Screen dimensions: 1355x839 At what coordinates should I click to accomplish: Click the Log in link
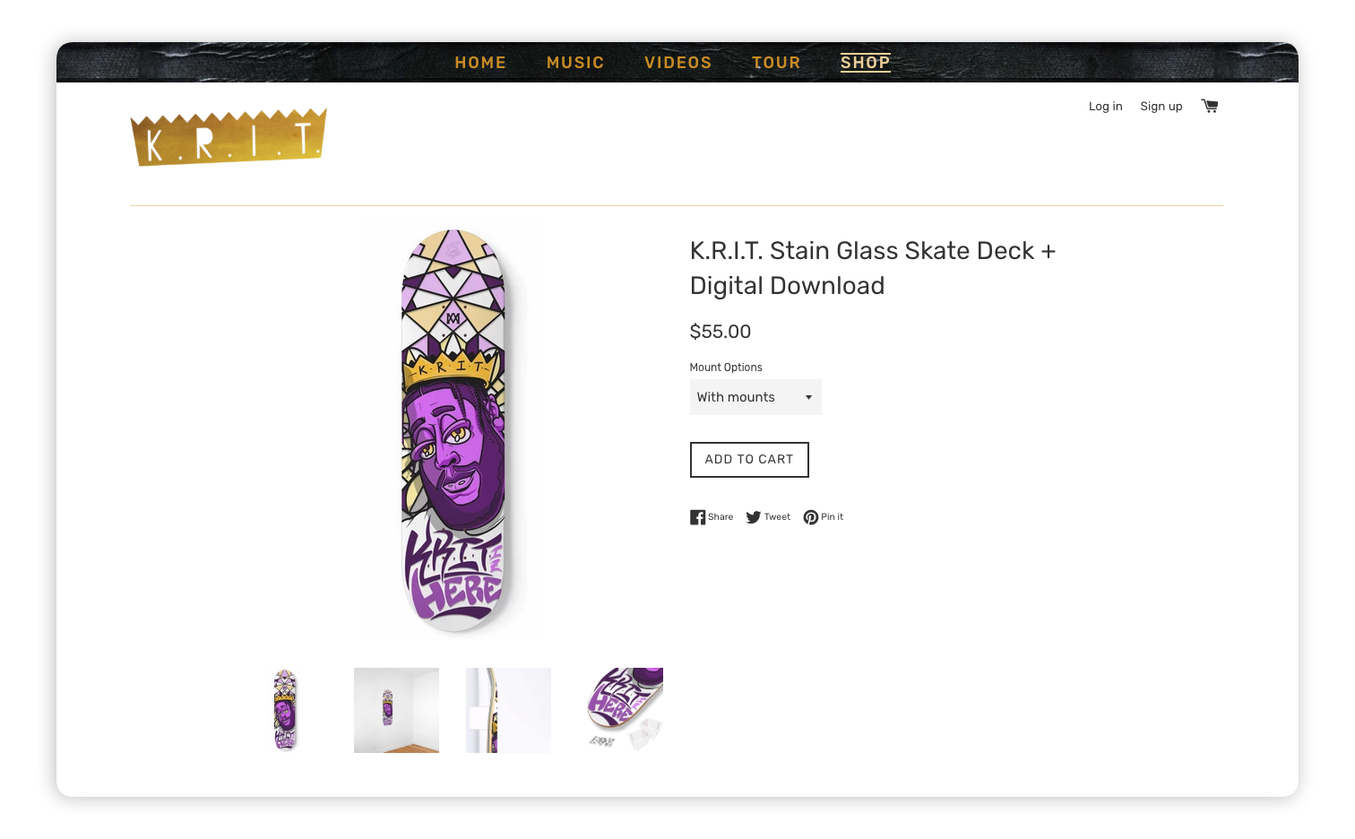1105,107
